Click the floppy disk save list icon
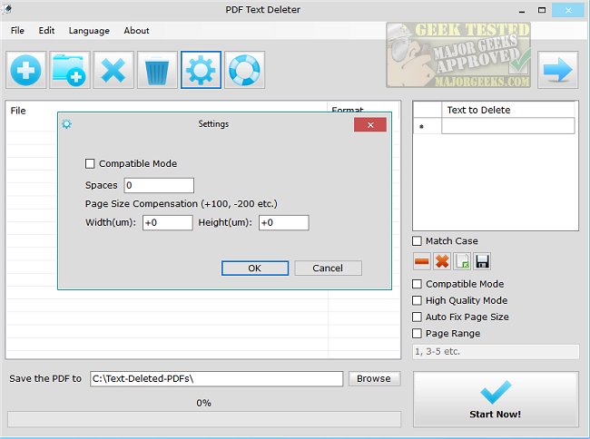This screenshot has height=439, width=590. pos(482,261)
